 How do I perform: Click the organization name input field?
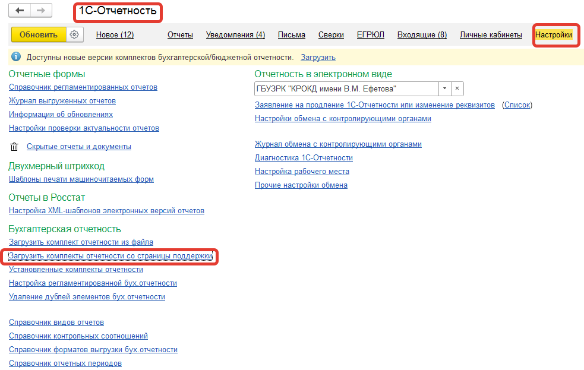346,88
